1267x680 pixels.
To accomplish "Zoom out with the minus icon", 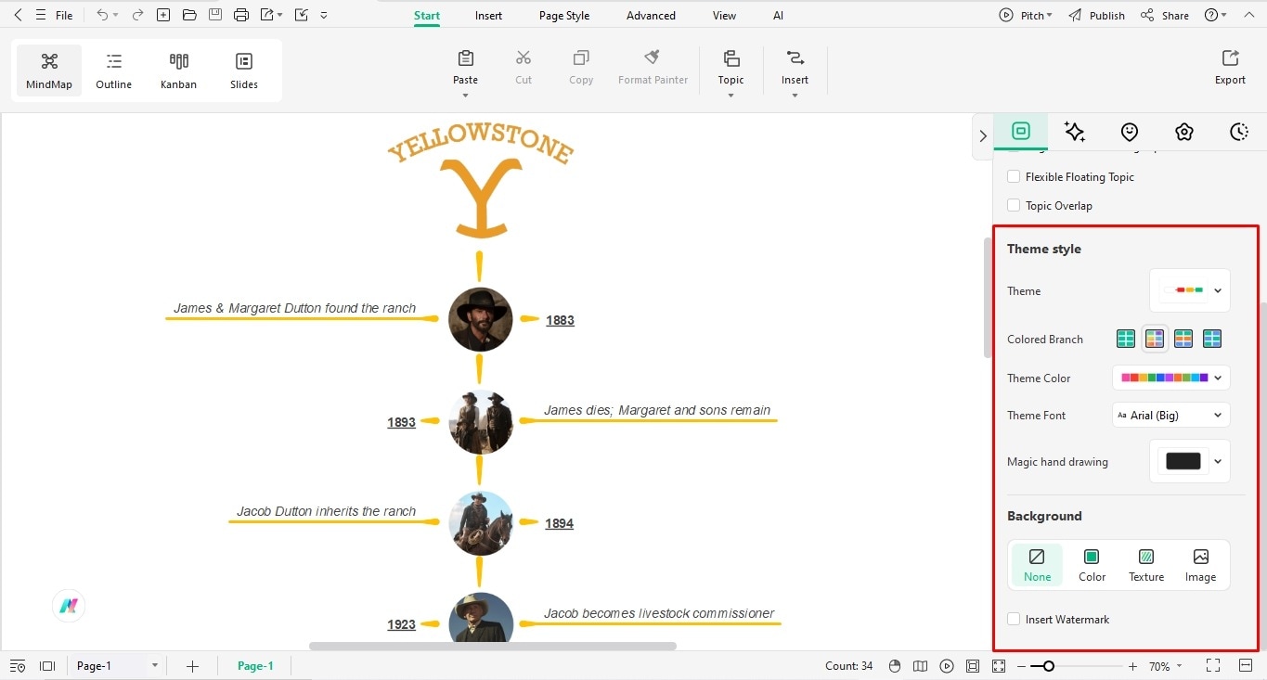I will 1022,666.
